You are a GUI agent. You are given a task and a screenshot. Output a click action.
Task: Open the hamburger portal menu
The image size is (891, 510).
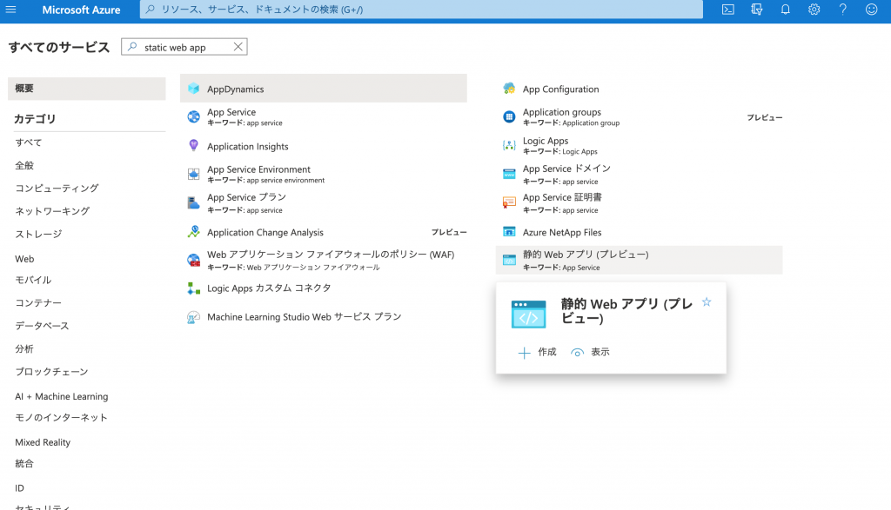point(10,10)
